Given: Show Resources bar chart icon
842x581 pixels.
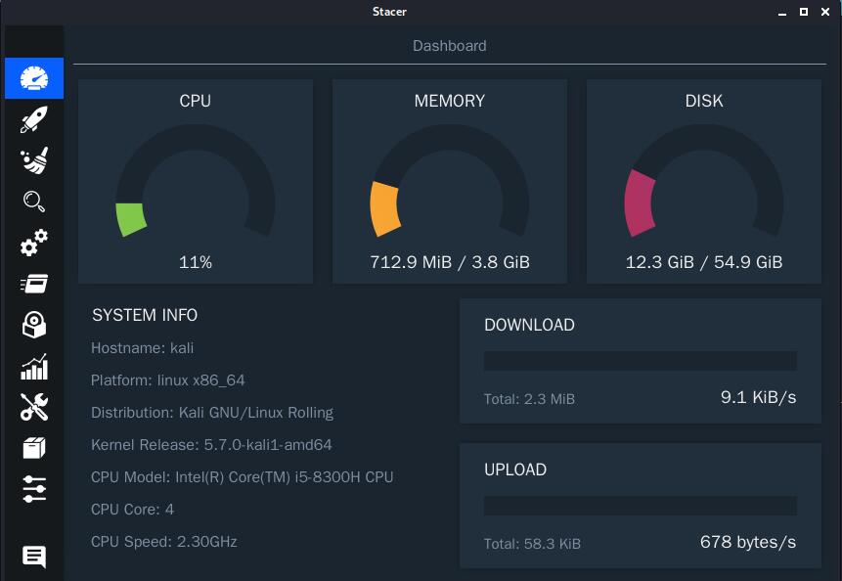Looking at the screenshot, I should click(x=34, y=367).
